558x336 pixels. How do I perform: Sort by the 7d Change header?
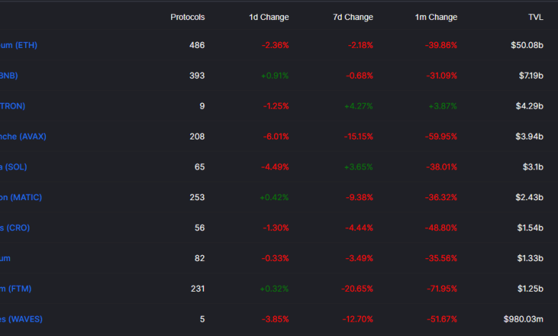tap(353, 17)
